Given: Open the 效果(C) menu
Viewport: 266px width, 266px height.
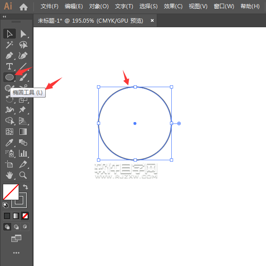Looking at the screenshot, I should [173, 6].
